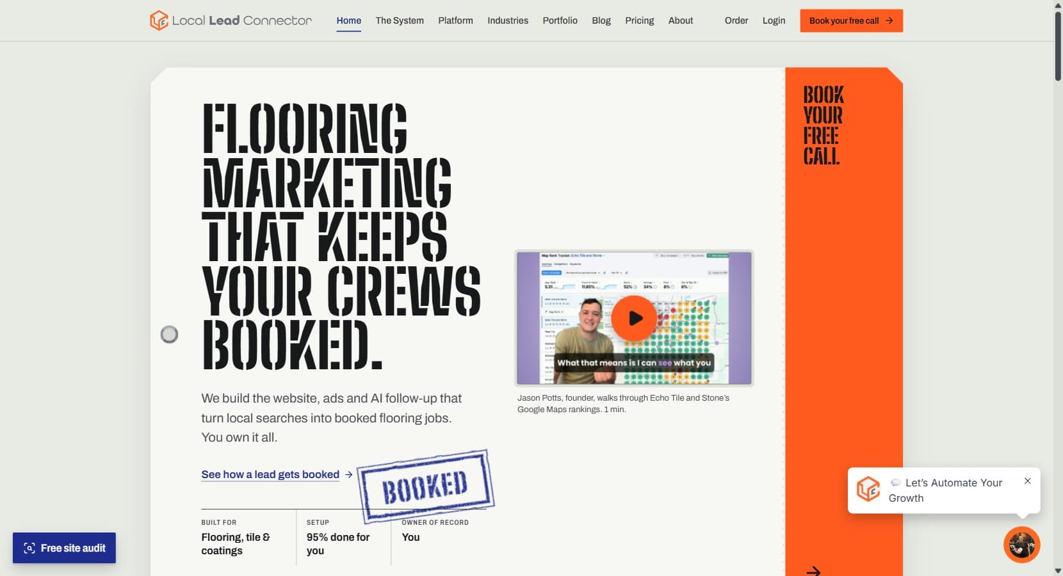
Task: Open the Industries menu item
Action: [508, 20]
